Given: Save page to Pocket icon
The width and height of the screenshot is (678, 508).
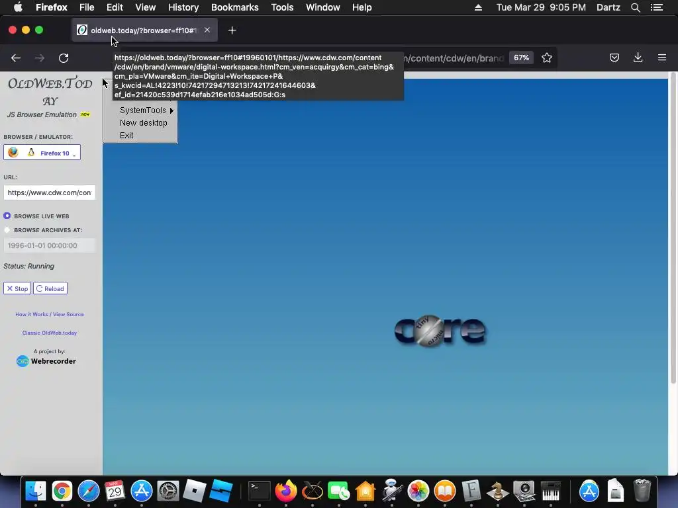Looking at the screenshot, I should [614, 58].
